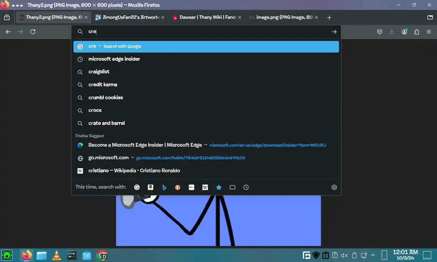Open the Cristiano Ronaldo Wikipedia suggestion
Viewport: 437px width, 262px height.
click(206, 171)
